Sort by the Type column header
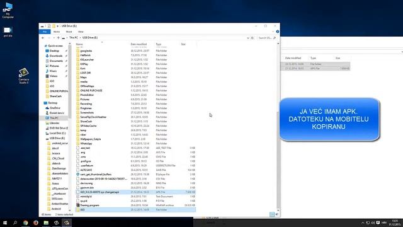This screenshot has height=227, width=403. pos(158,44)
